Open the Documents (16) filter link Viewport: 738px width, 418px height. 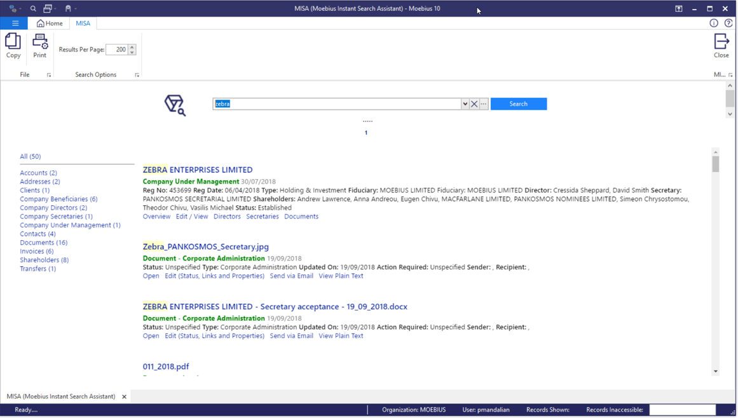(x=43, y=242)
